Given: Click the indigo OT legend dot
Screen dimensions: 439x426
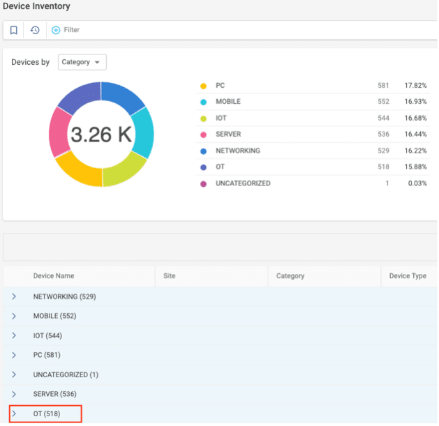Looking at the screenshot, I should [x=204, y=167].
